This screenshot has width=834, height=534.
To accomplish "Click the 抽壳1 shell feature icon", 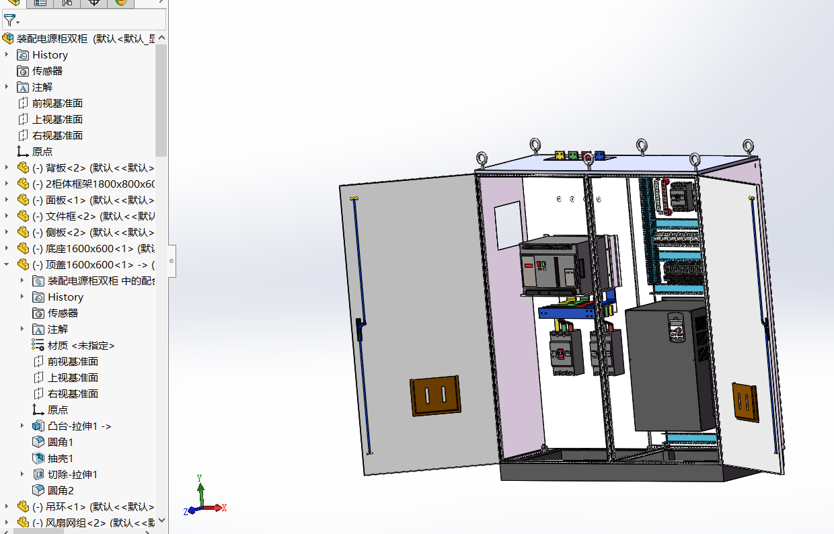I will pyautogui.click(x=38, y=458).
